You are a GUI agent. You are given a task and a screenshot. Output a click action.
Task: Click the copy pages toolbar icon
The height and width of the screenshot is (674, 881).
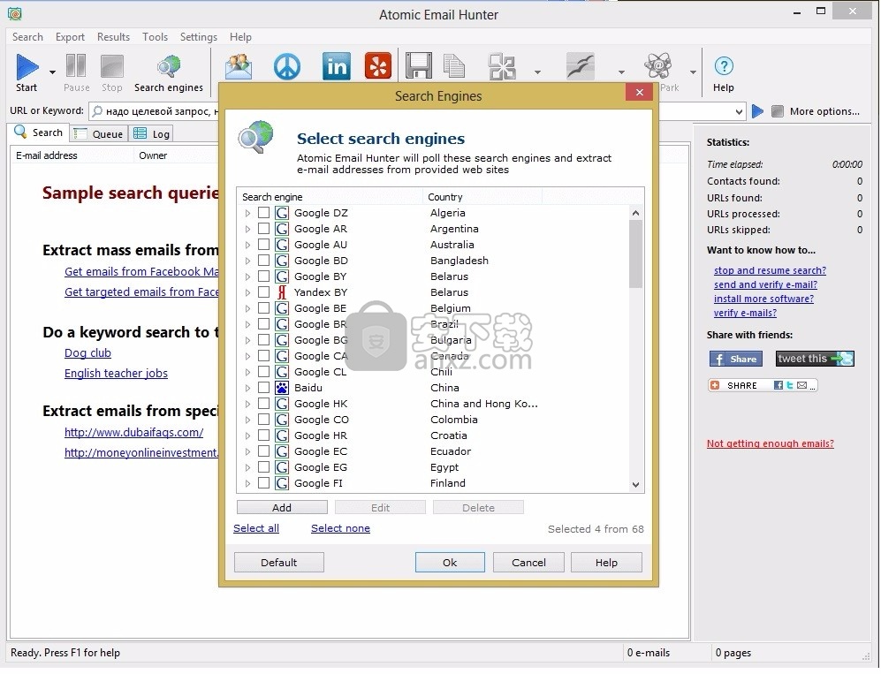tap(454, 66)
